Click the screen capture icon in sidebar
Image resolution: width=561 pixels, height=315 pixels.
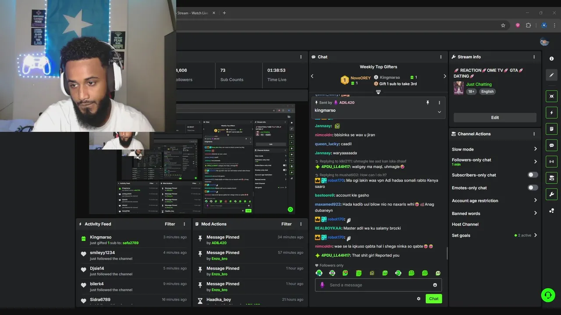pos(551,96)
